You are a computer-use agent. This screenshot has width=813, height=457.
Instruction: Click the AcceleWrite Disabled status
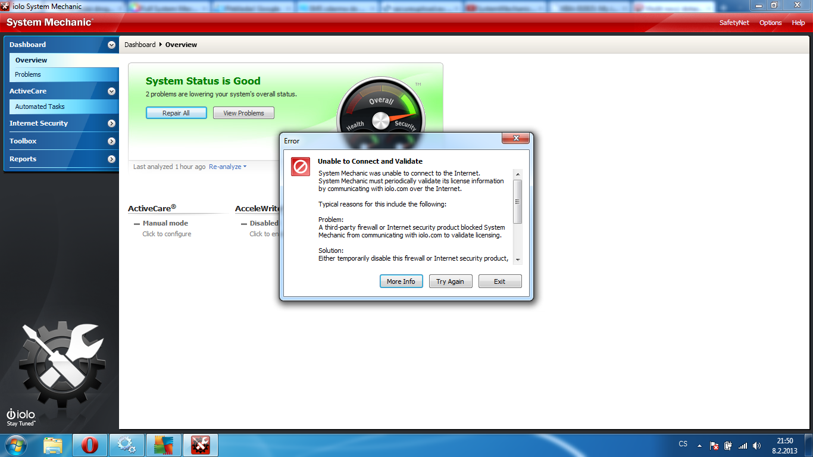[x=264, y=223]
